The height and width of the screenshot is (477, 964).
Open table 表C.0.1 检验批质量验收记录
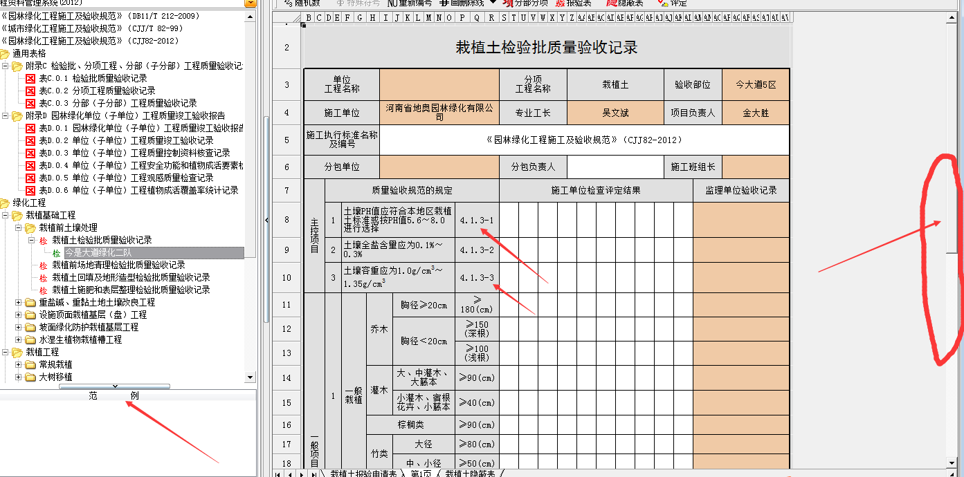(96, 78)
